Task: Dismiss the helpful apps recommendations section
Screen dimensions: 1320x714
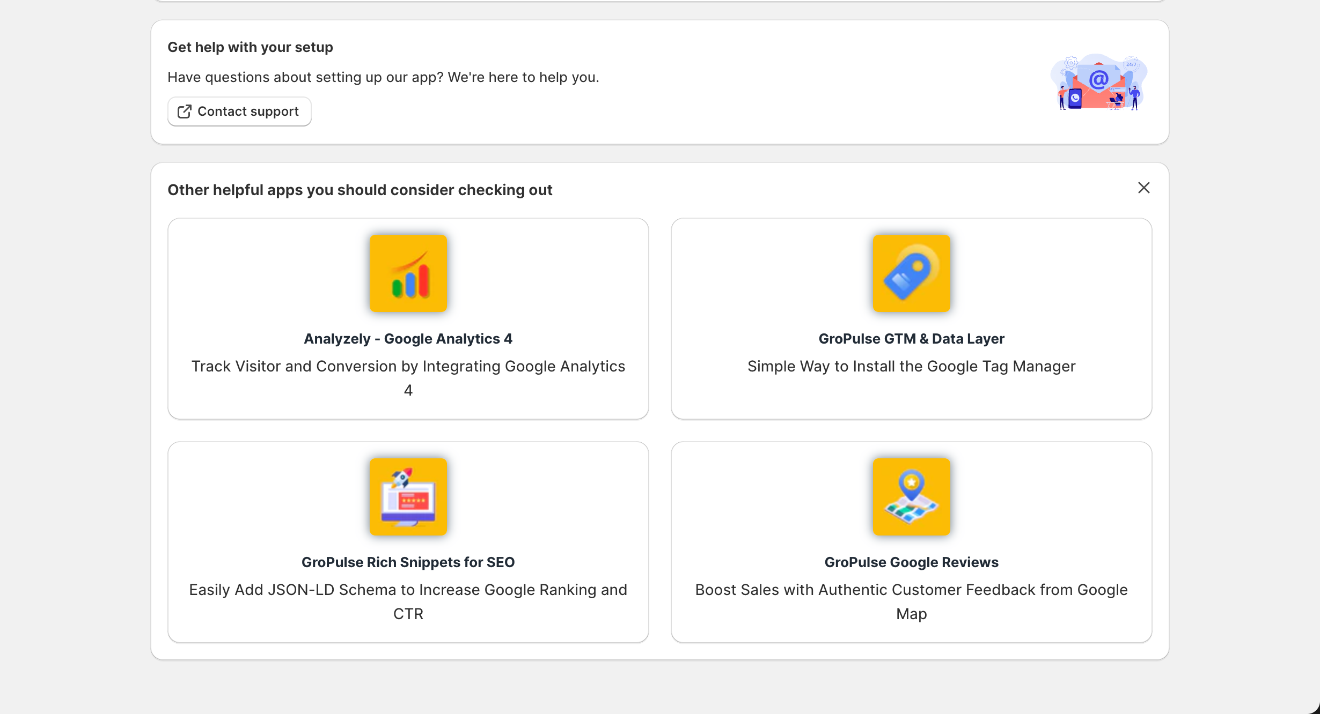Action: pyautogui.click(x=1143, y=188)
